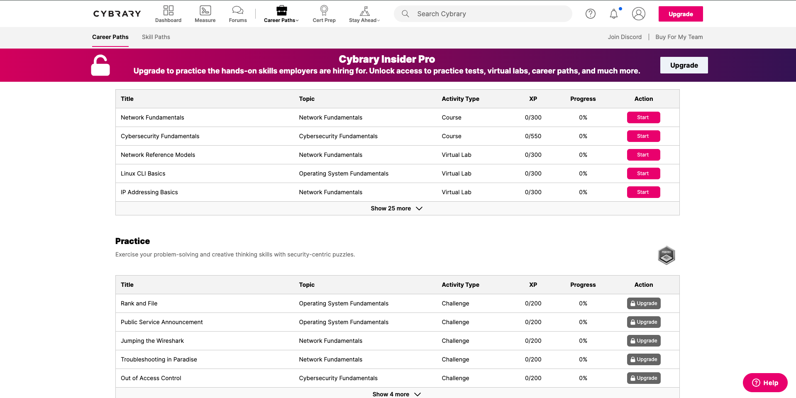
Task: Click the pink Upgrade button in header
Action: coord(681,14)
